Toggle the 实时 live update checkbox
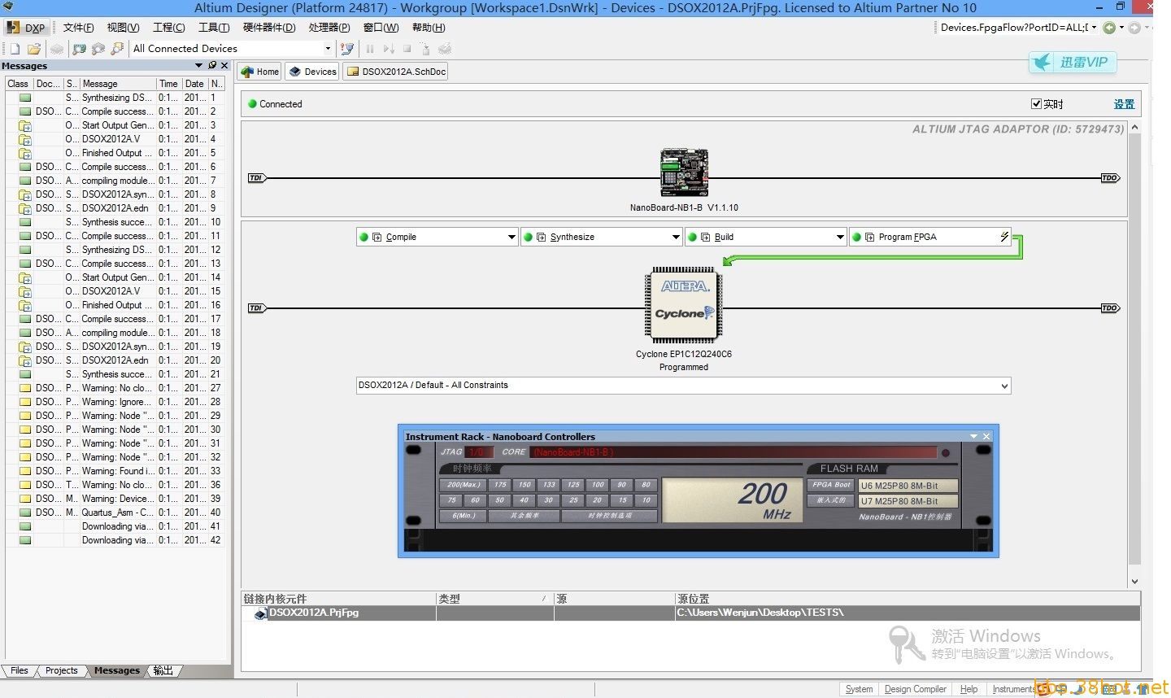1171x698 pixels. tap(1036, 103)
